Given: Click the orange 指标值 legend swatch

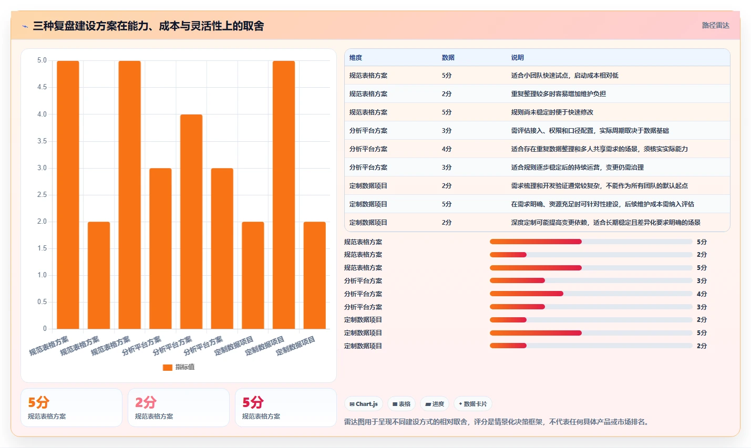Looking at the screenshot, I should click(168, 367).
